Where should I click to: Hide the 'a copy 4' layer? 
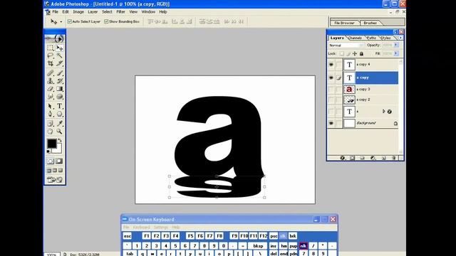(x=331, y=65)
